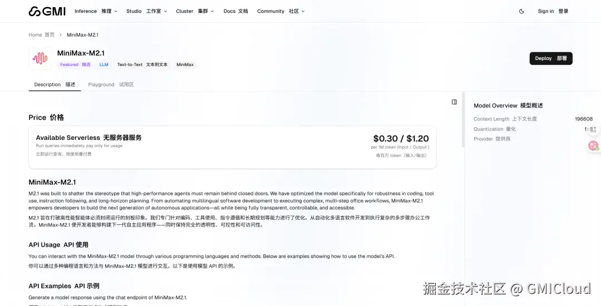Viewport: 601px width, 306px height.
Task: Click Model Overview 模型概述 heading
Action: [508, 106]
